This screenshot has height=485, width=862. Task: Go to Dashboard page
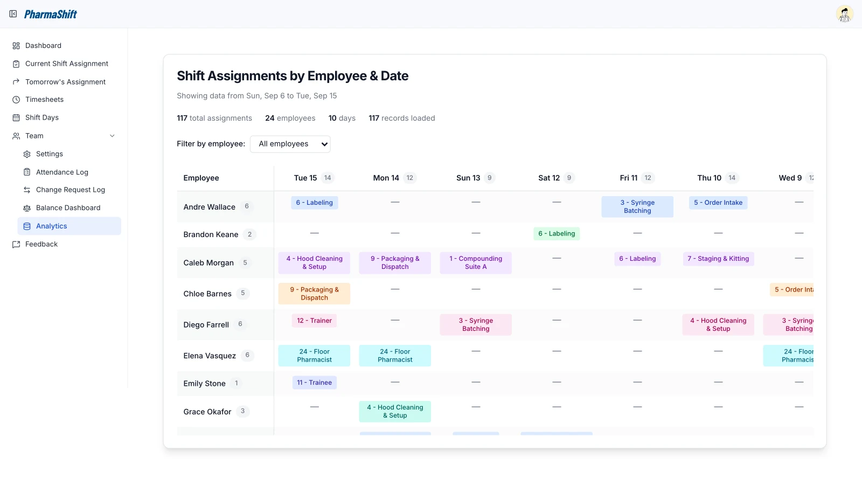(43, 46)
